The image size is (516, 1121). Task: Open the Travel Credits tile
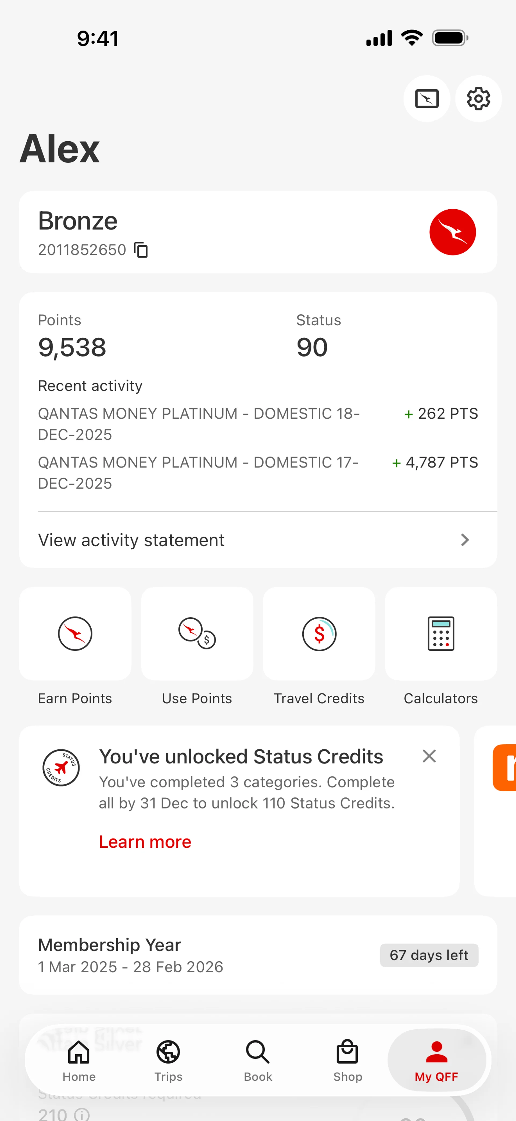point(319,634)
